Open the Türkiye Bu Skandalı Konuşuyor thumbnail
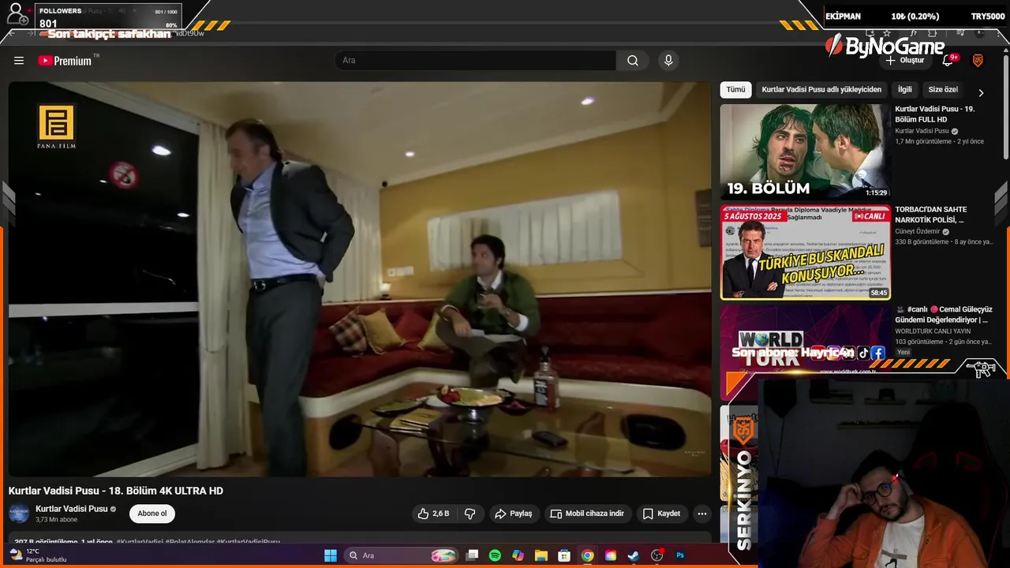The height and width of the screenshot is (568, 1010). click(x=805, y=252)
